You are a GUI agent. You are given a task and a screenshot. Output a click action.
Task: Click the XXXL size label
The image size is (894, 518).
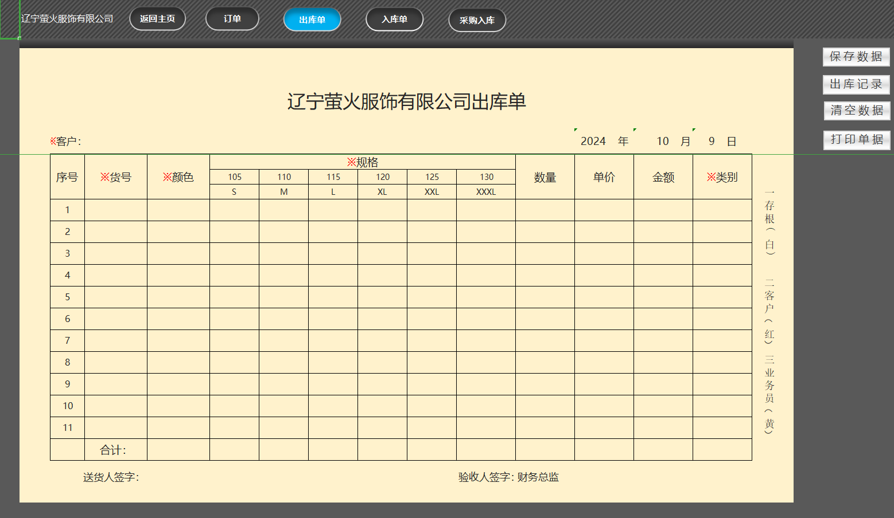click(x=486, y=192)
